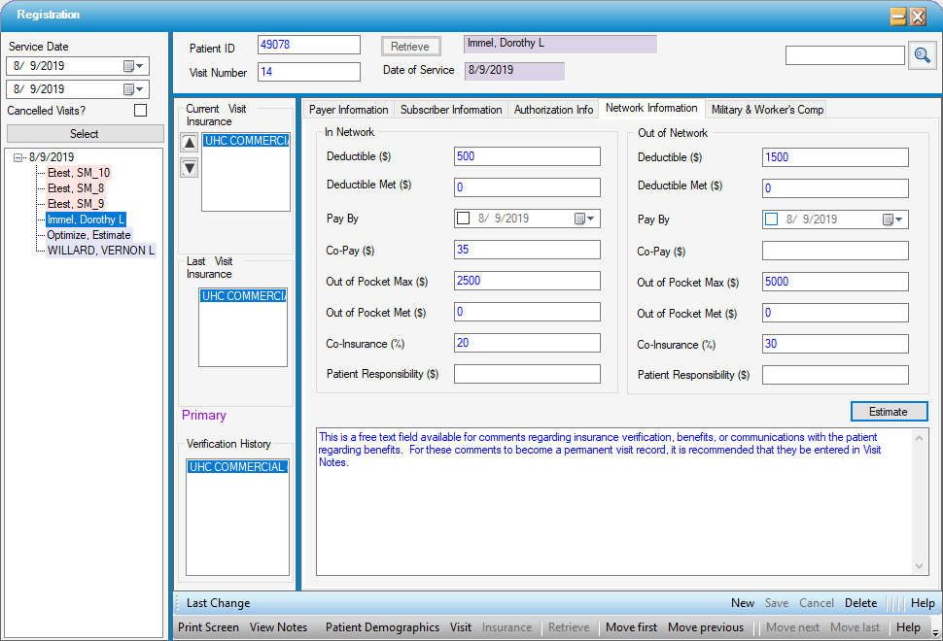Open the Authorization Info tab
The width and height of the screenshot is (943, 641).
click(553, 110)
